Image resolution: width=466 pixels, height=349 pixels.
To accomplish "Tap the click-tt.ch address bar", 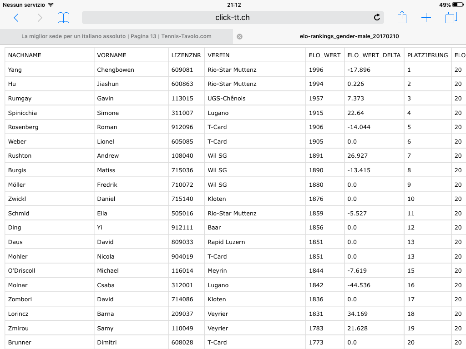I will coord(233,18).
